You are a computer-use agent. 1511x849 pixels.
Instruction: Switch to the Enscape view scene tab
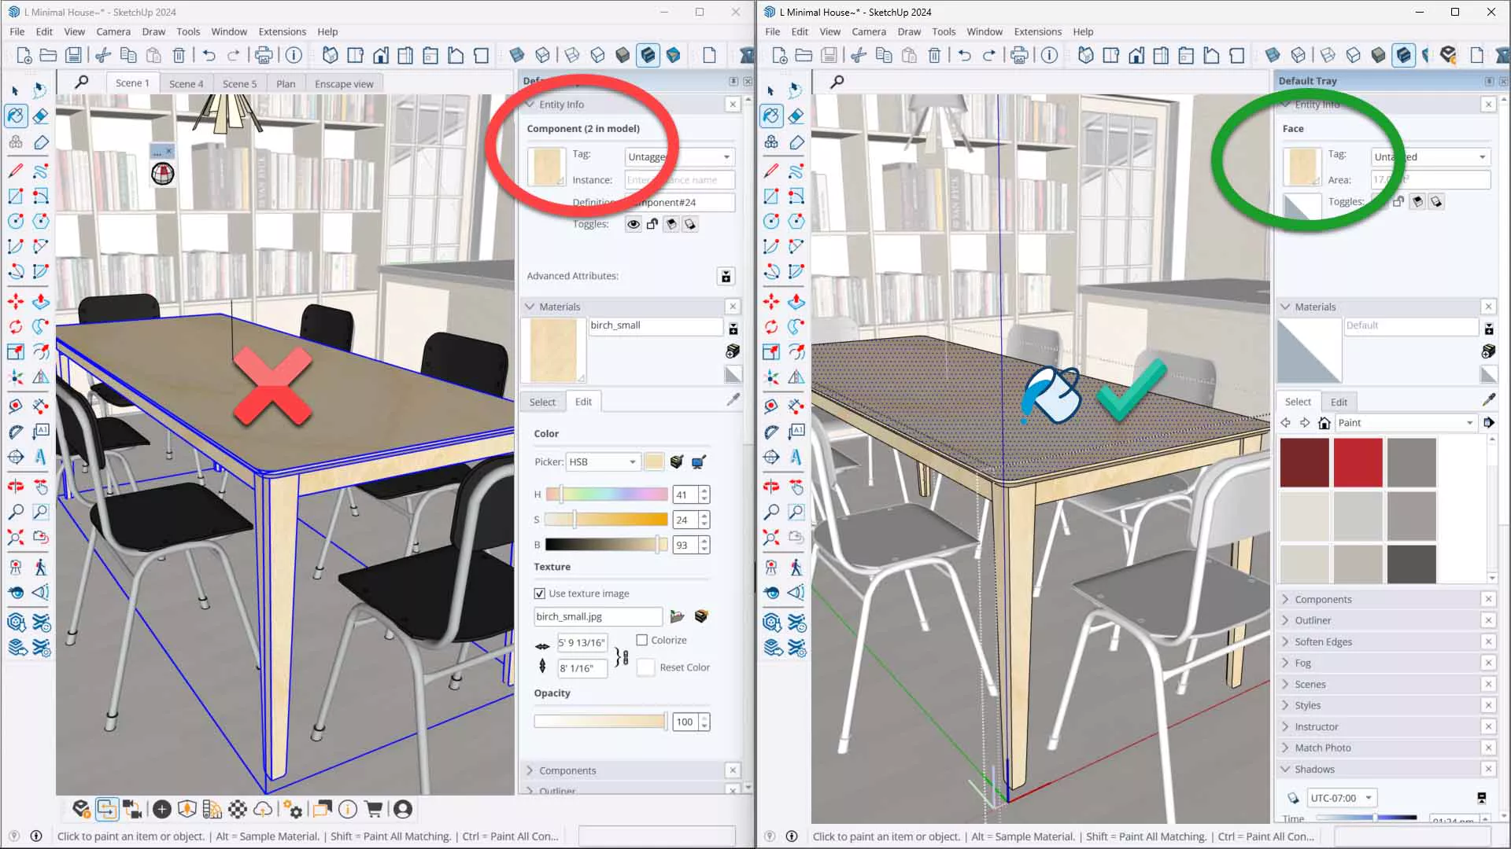tap(344, 83)
